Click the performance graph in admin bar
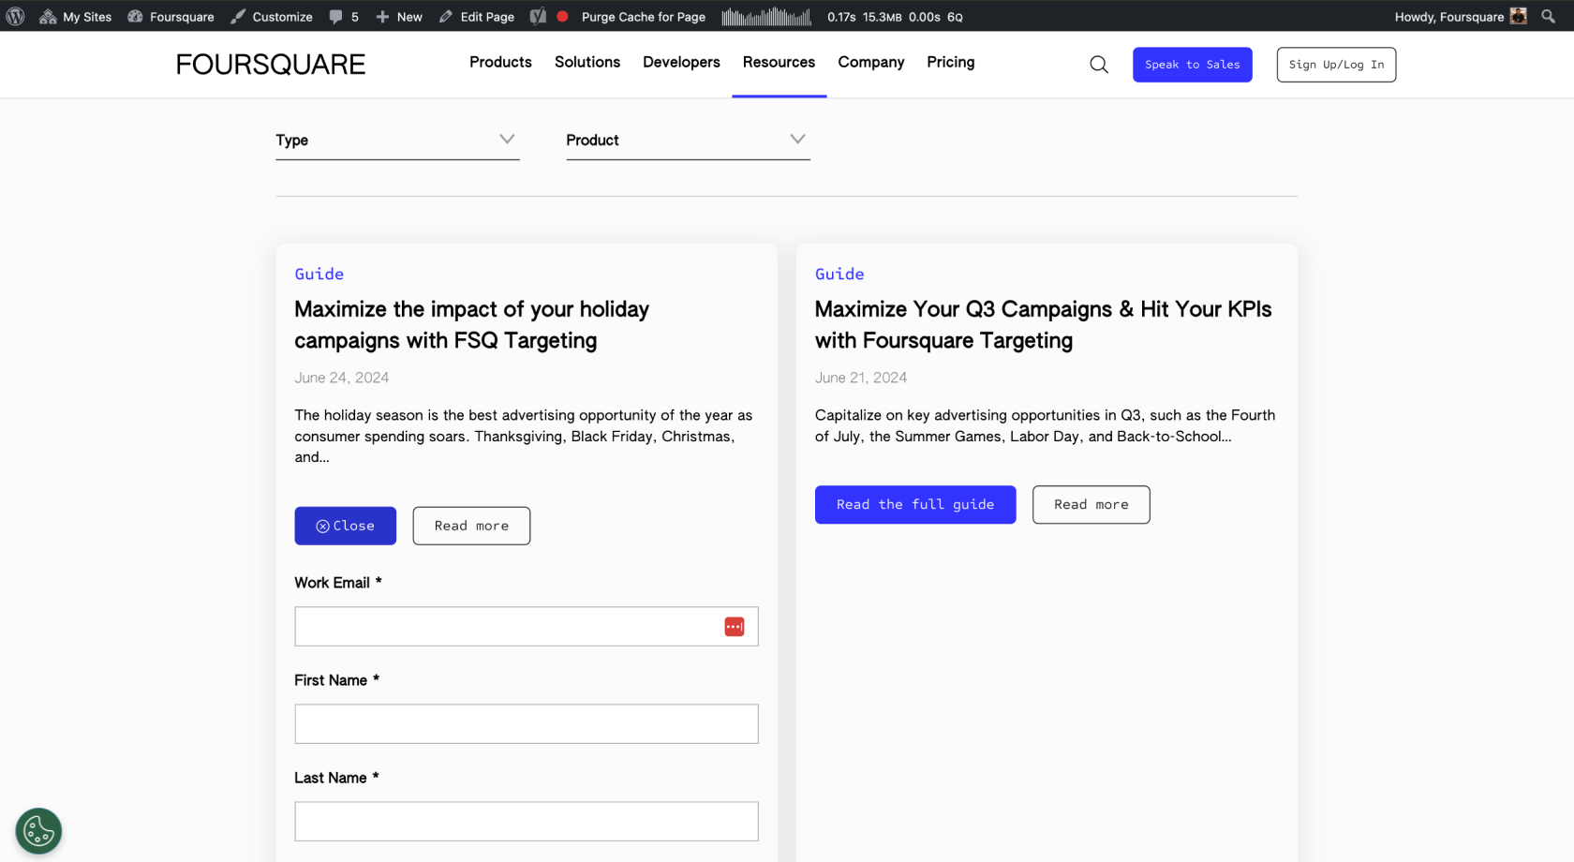Viewport: 1574px width, 862px height. tap(766, 16)
